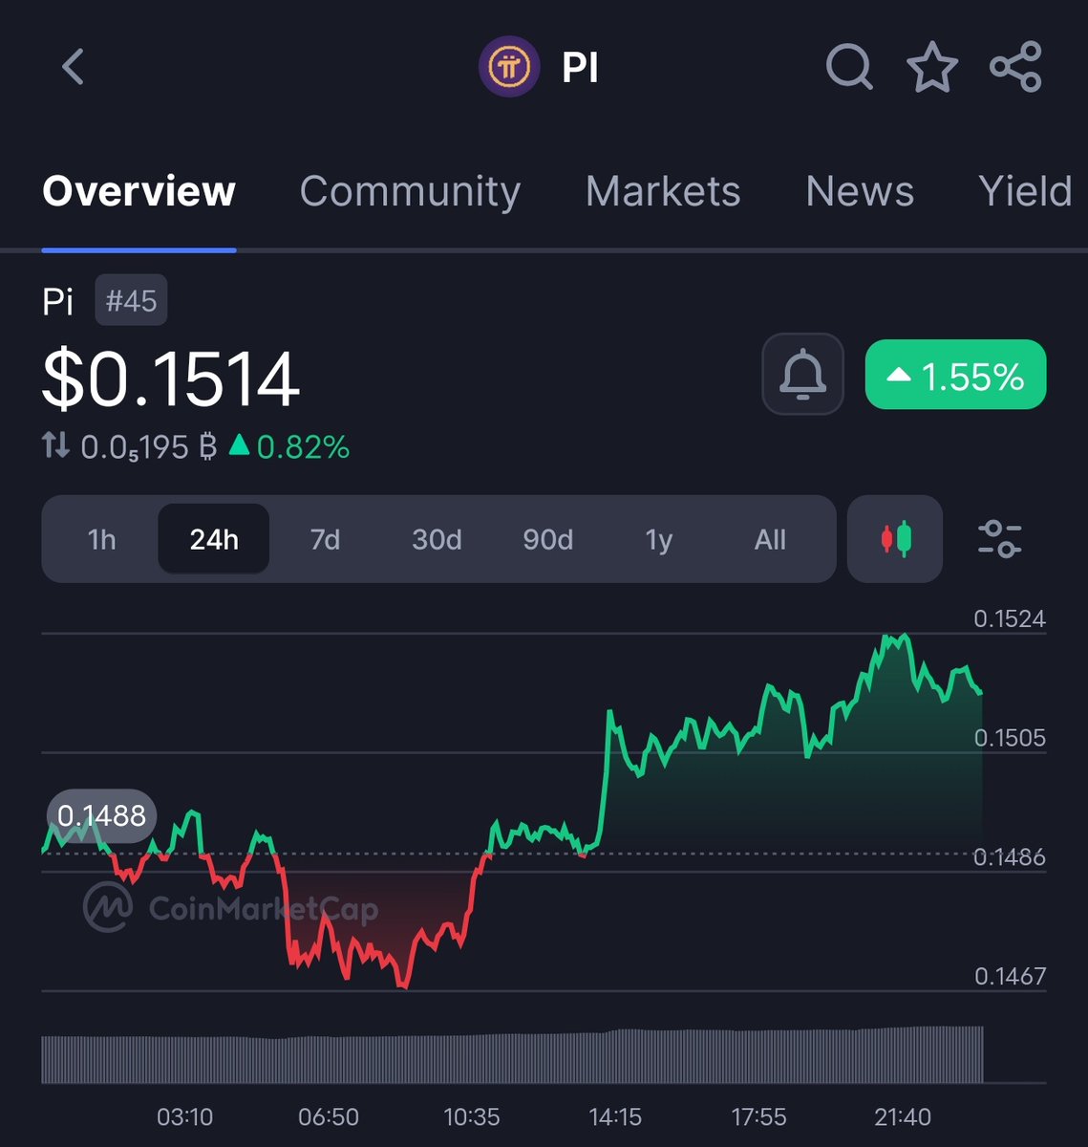Tap the 06:50 time axis label
This screenshot has width=1088, height=1147.
328,1116
